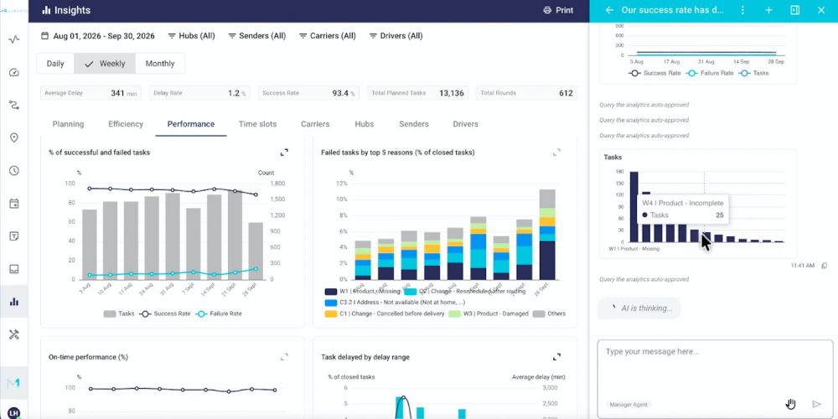The image size is (838, 419).
Task: Switch to the Drivers tab
Action: [x=465, y=124]
